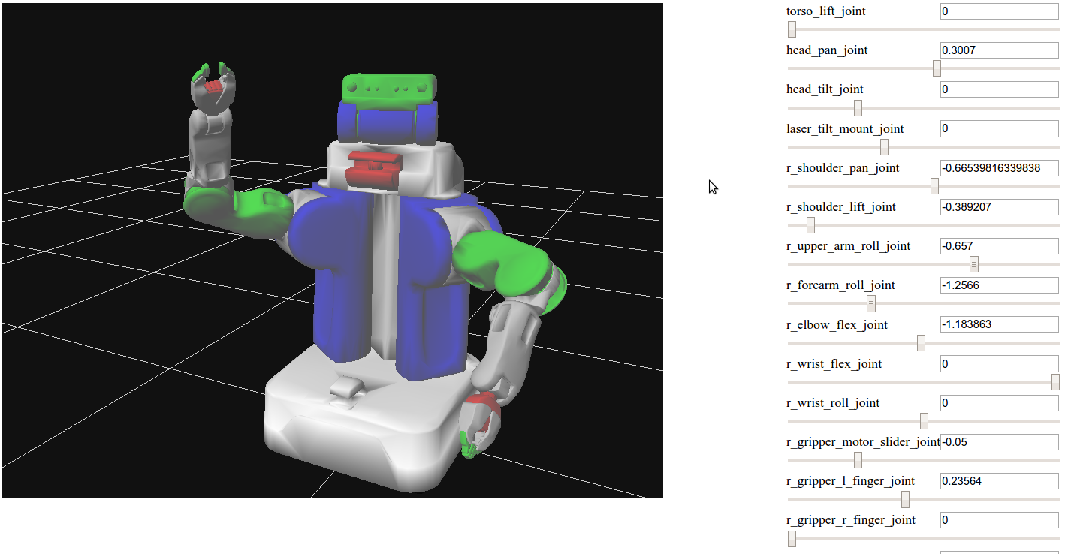The image size is (1065, 554).
Task: Click the head_pan_joint slider handle
Action: (937, 68)
